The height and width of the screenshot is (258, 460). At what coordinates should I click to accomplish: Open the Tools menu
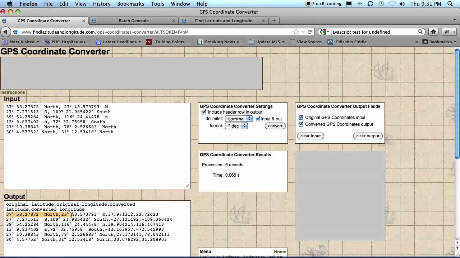pos(157,4)
